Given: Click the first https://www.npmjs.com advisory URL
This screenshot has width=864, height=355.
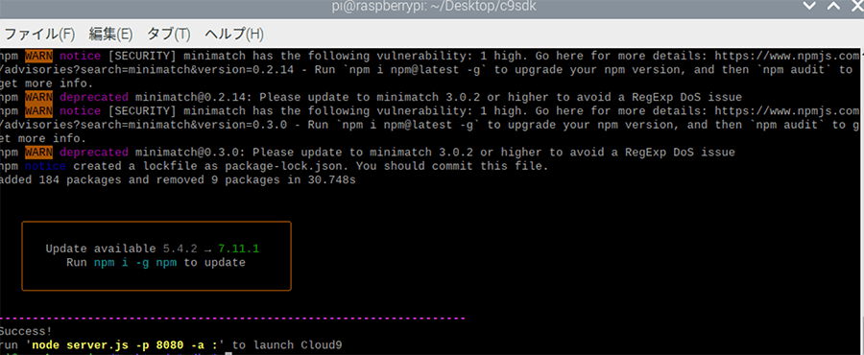Looking at the screenshot, I should [x=787, y=56].
